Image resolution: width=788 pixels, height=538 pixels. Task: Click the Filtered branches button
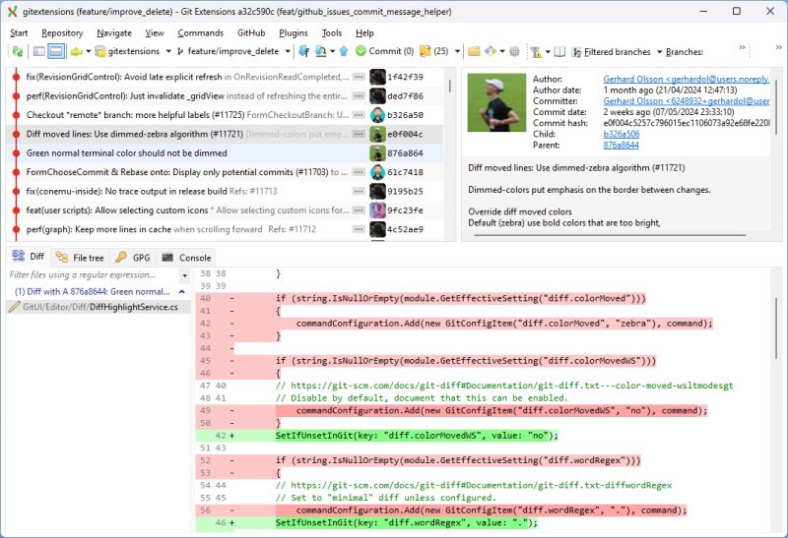(x=611, y=52)
